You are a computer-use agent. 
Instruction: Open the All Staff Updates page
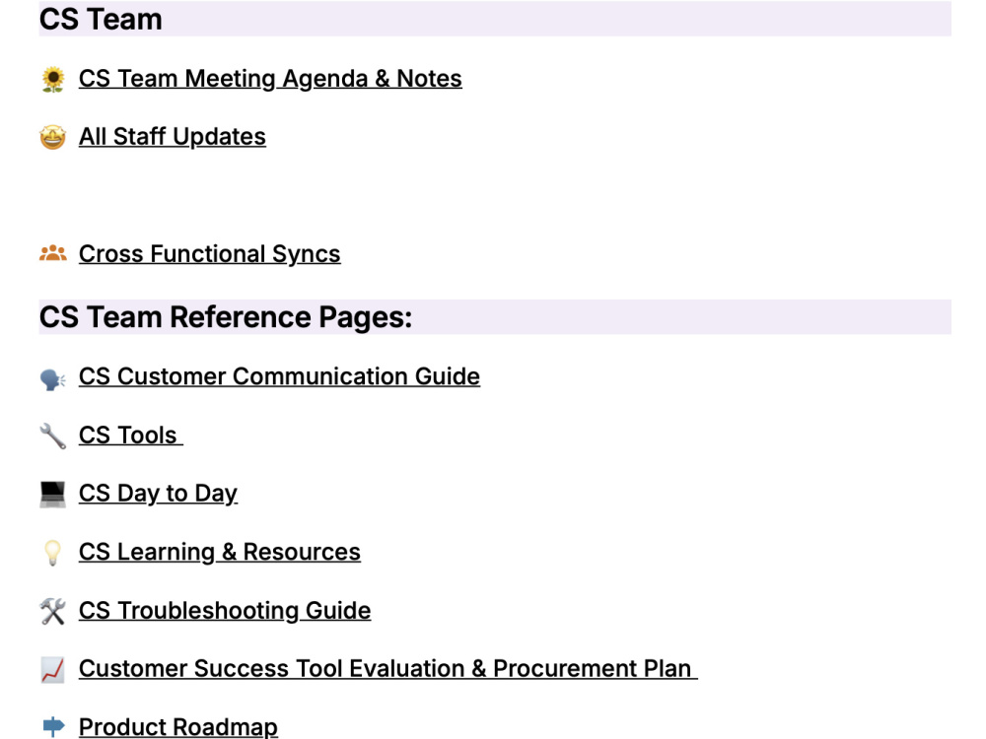coord(173,137)
